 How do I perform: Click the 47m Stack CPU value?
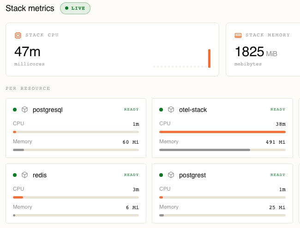[27, 52]
